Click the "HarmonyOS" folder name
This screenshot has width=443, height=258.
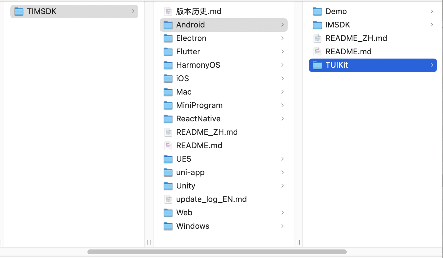198,65
